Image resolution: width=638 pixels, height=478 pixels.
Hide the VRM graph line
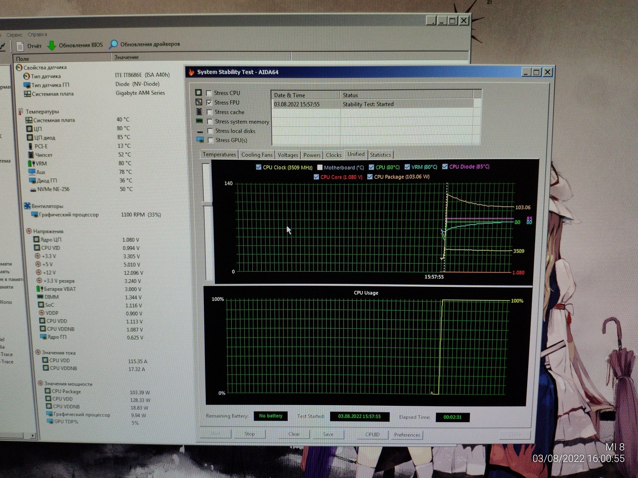pyautogui.click(x=407, y=167)
